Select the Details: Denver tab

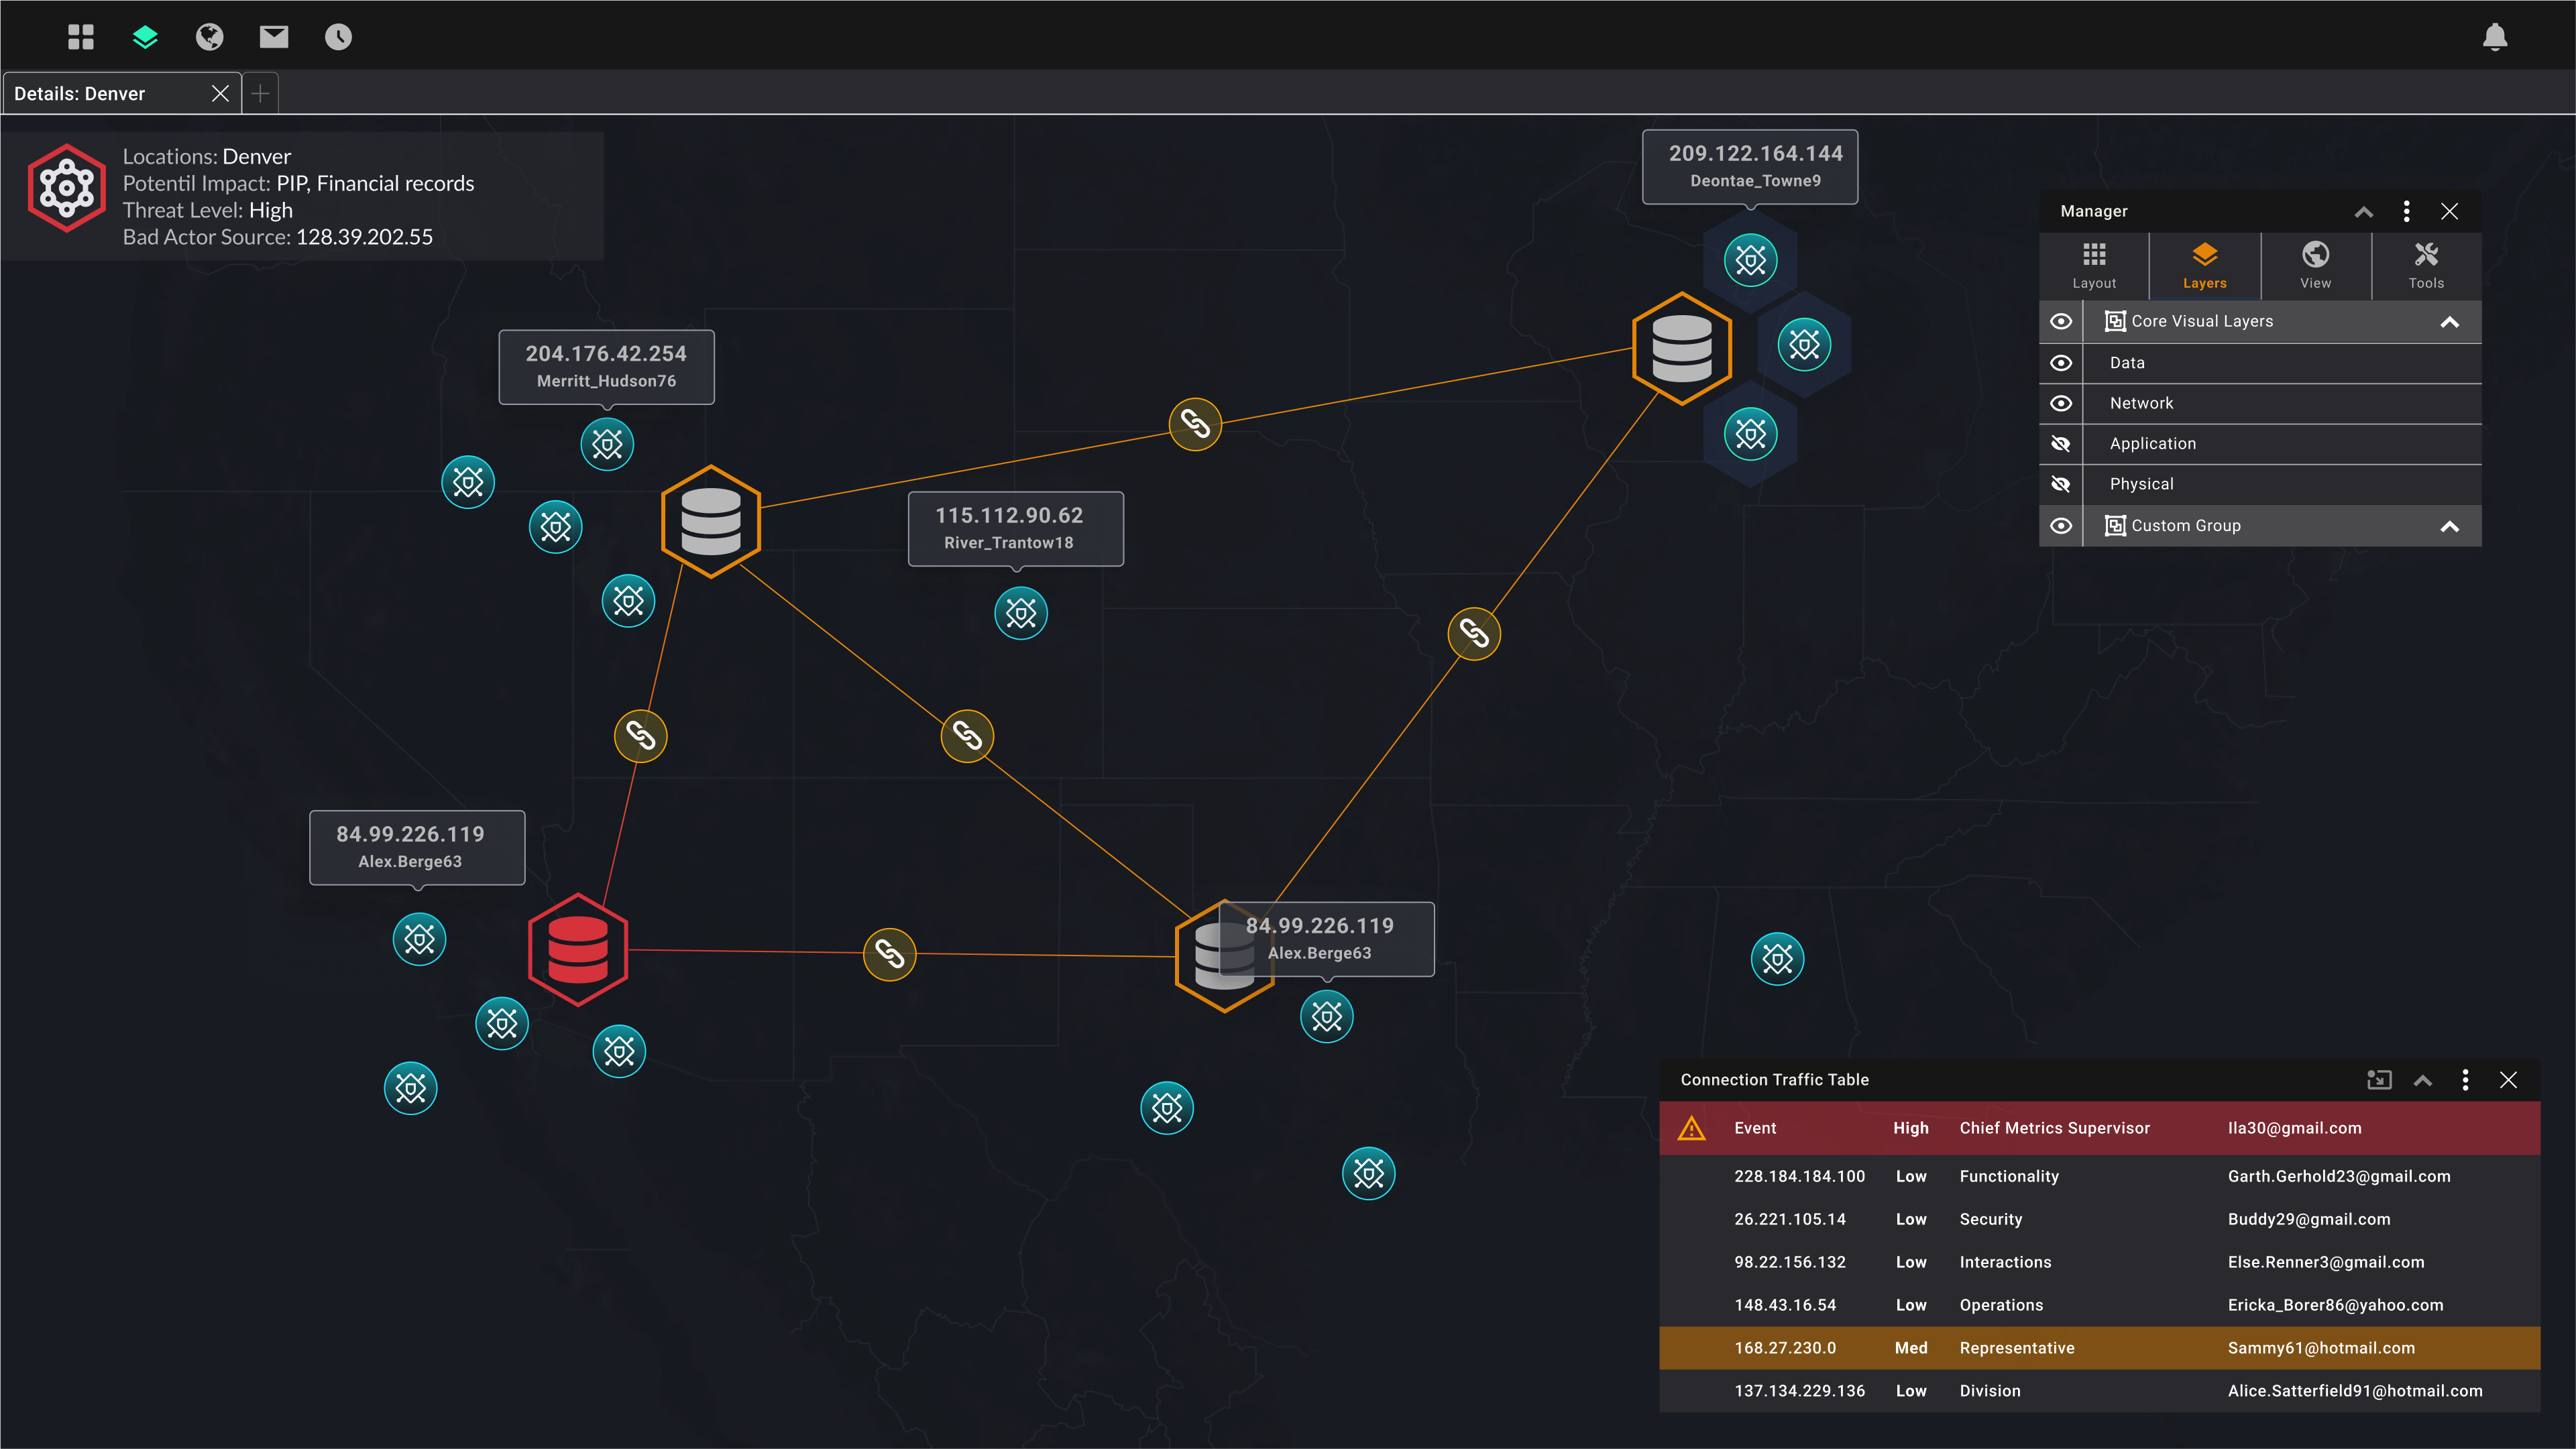(x=121, y=93)
